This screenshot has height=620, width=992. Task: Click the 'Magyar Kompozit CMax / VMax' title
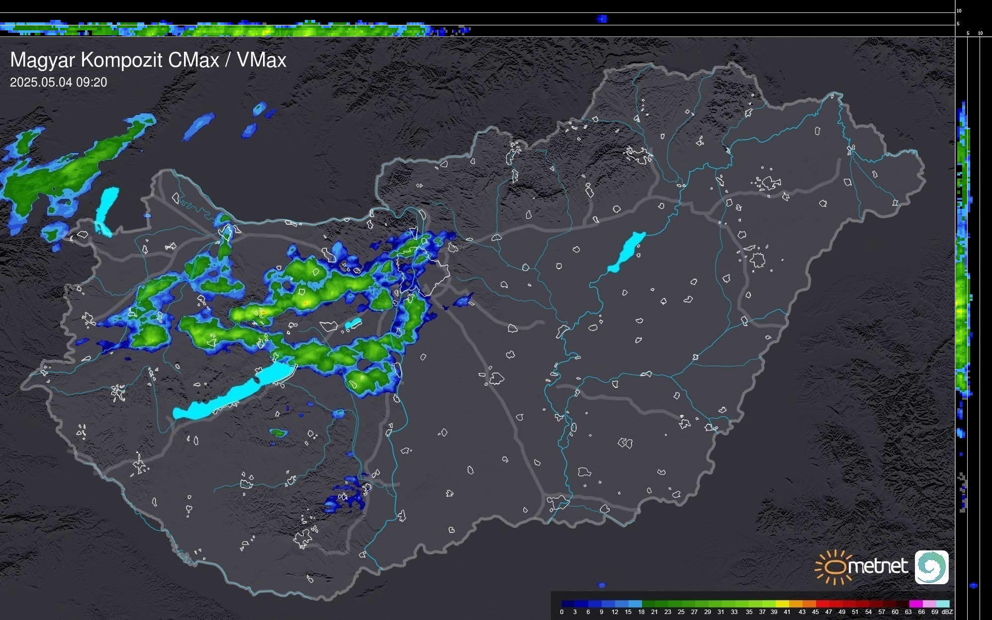click(148, 60)
